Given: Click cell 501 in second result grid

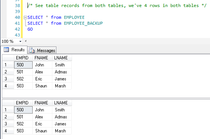Looking at the screenshot, I should pyautogui.click(x=23, y=117).
